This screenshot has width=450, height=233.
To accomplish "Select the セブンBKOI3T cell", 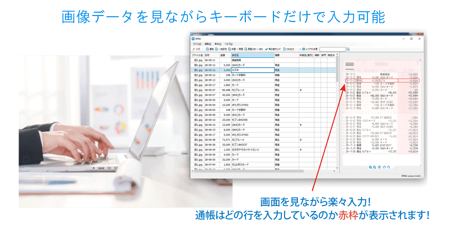I will [x=252, y=145].
